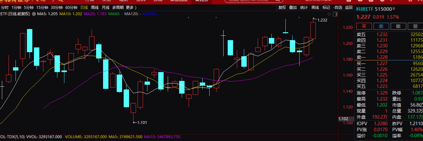Click the red R badge after 515000
The height and width of the screenshot is (141, 423).
coord(394,9)
